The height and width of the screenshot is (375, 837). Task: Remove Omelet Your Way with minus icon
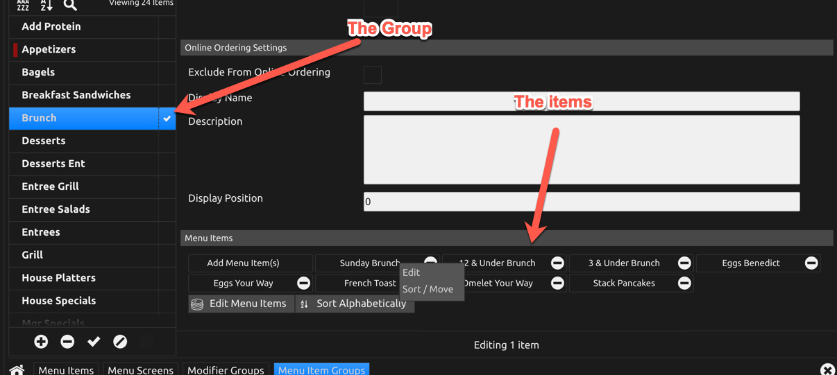tap(557, 284)
